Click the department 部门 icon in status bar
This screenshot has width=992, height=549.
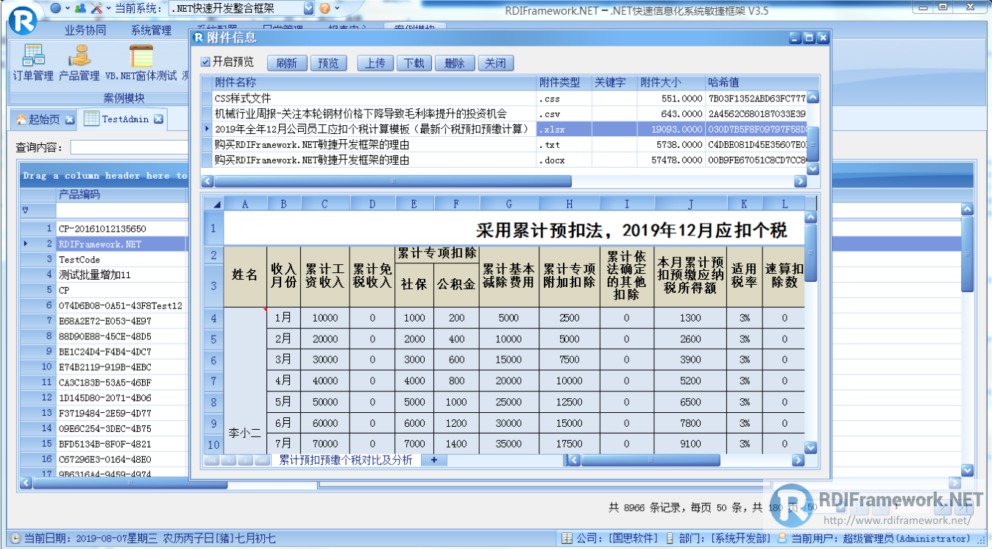669,539
